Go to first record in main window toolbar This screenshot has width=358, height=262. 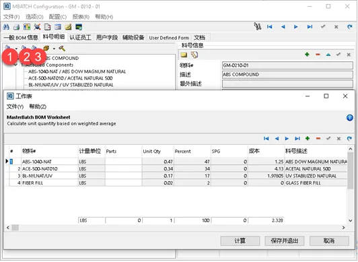pyautogui.click(x=270, y=27)
